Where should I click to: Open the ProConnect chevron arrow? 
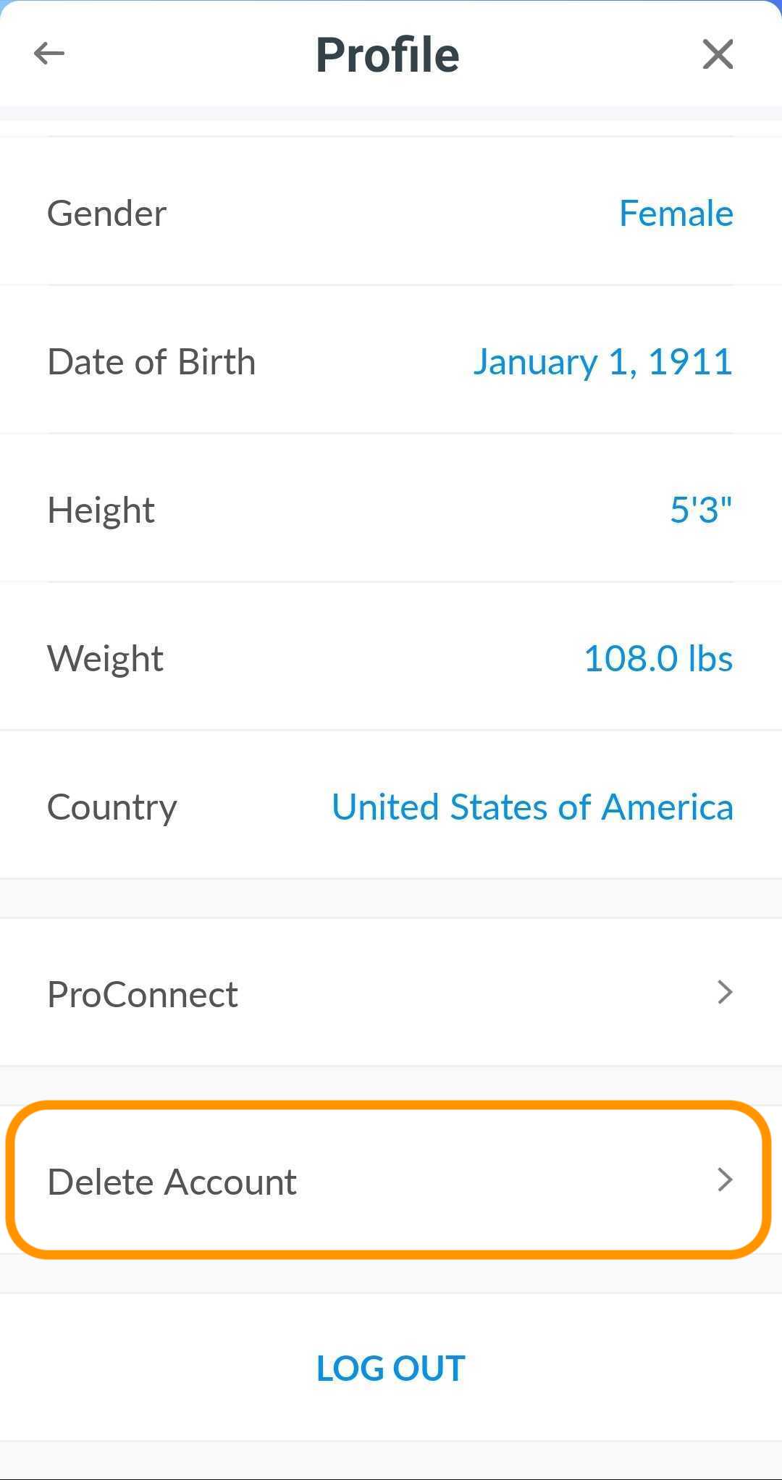725,992
